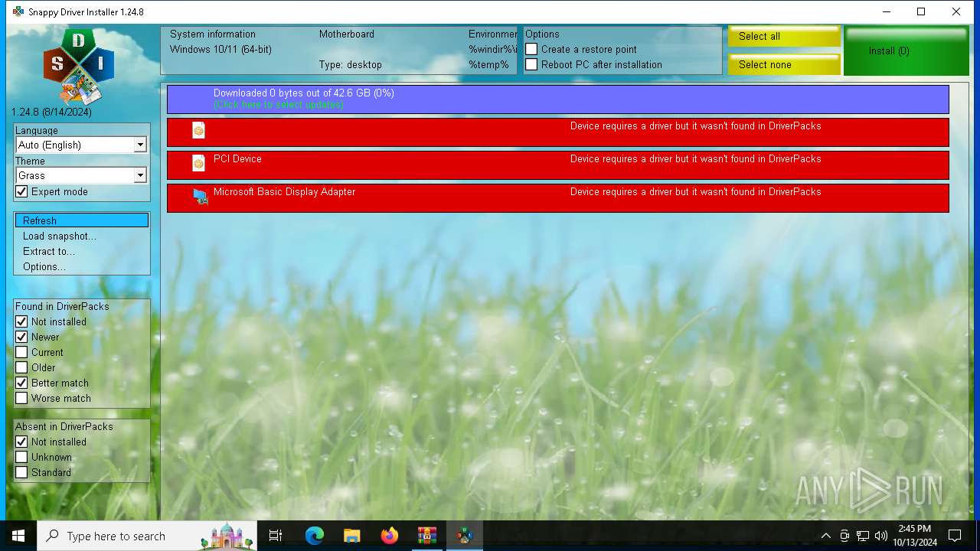Open the Windows Start menu
The height and width of the screenshot is (551, 980).
tap(18, 536)
